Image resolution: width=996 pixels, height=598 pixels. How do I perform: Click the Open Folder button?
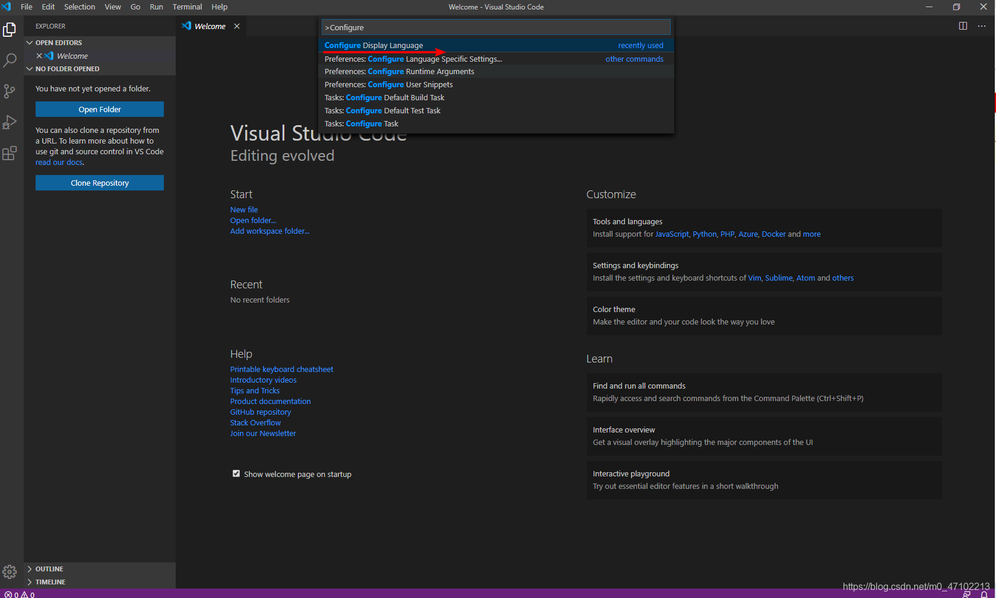(100, 109)
